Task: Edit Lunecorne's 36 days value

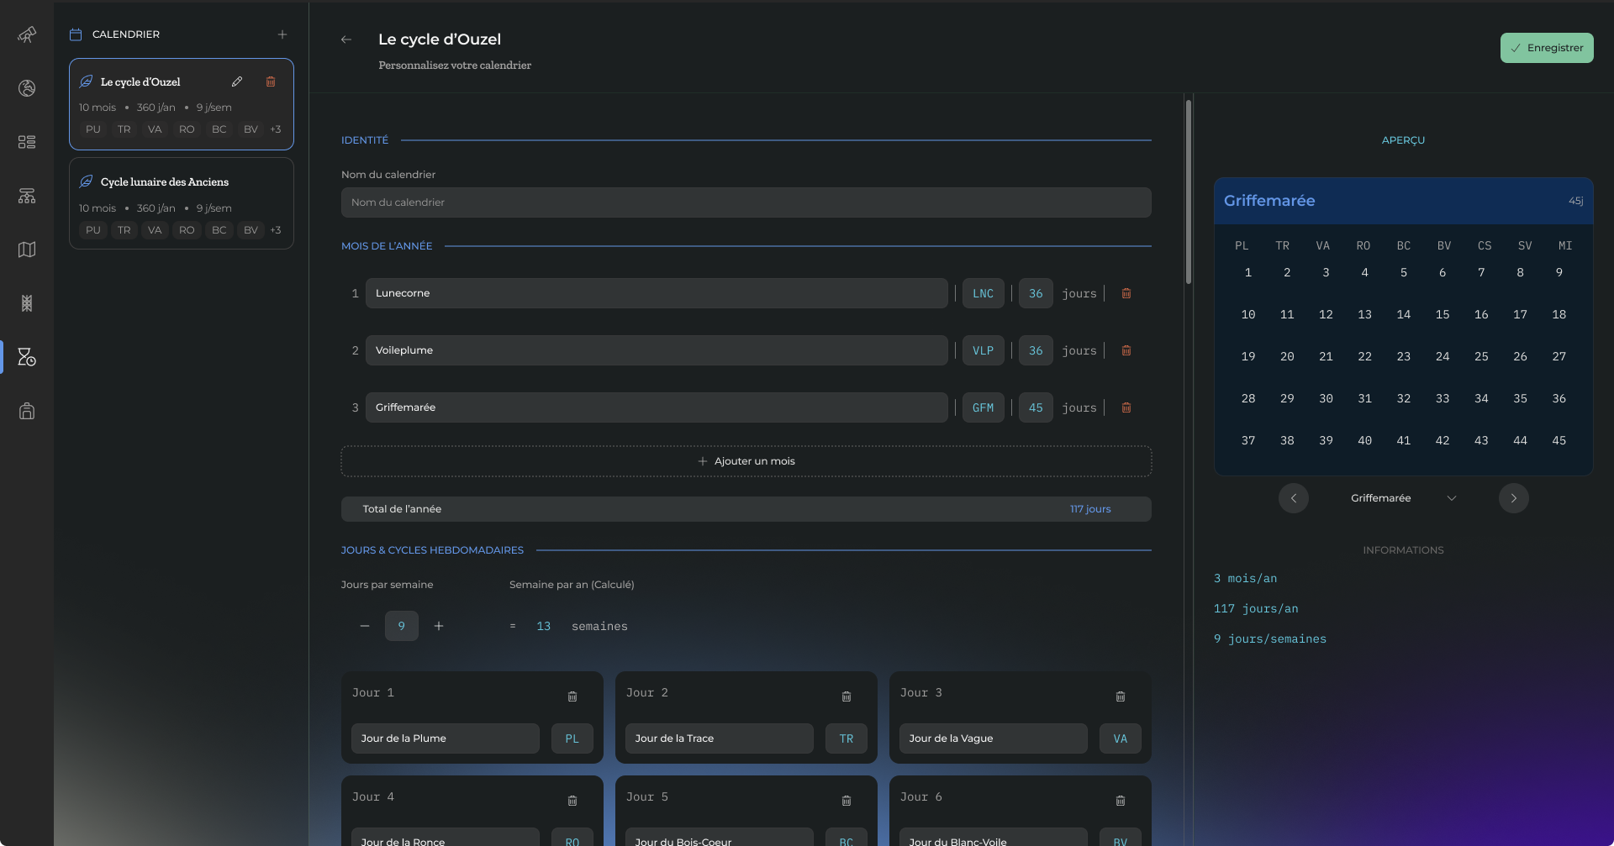Action: pos(1036,293)
